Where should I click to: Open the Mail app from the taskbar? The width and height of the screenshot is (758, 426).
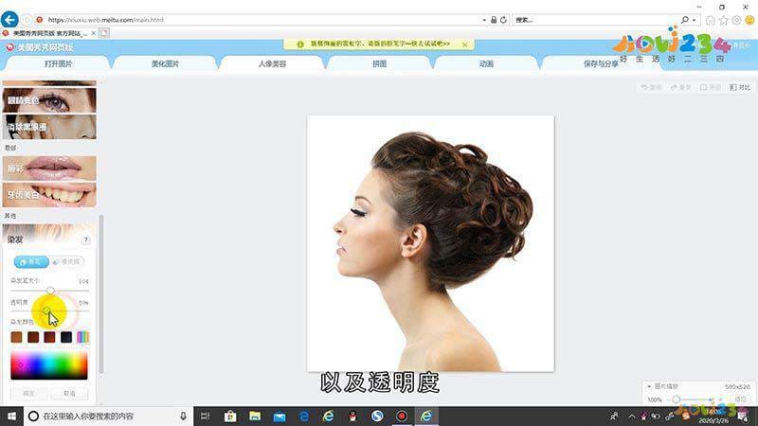(x=280, y=416)
